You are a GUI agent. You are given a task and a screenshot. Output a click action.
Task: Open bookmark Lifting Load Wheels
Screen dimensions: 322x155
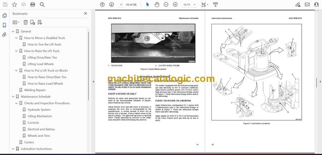point(41,64)
